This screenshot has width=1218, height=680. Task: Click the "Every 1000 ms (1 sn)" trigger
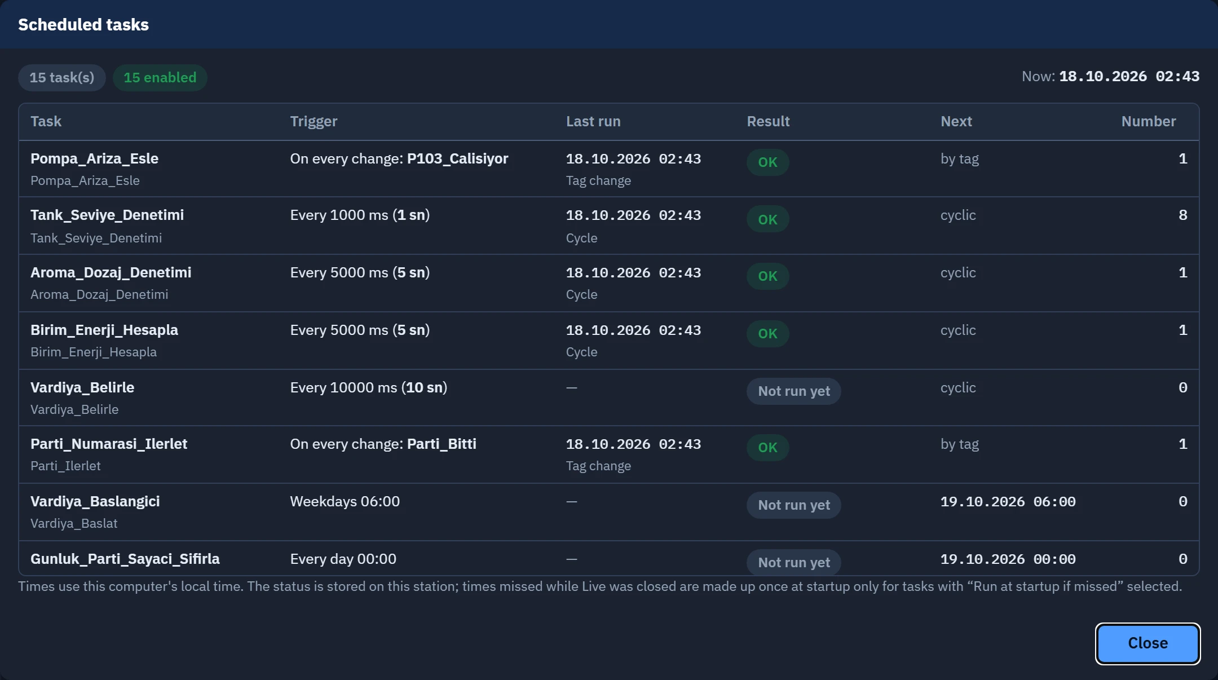360,215
